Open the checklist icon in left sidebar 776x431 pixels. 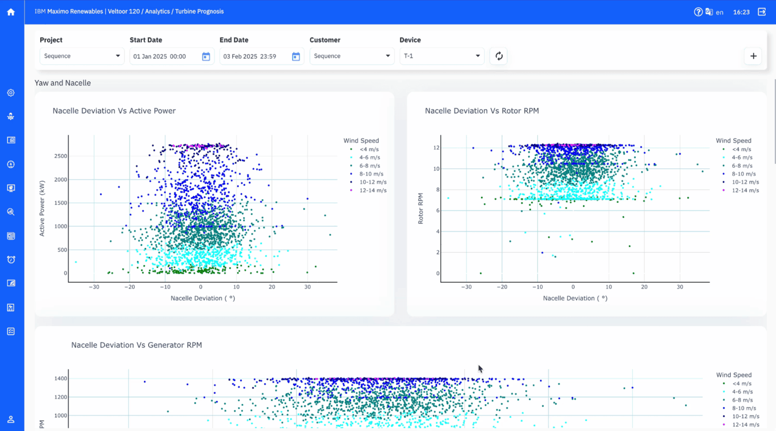point(11,331)
